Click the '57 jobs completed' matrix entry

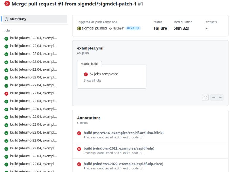tap(104, 74)
